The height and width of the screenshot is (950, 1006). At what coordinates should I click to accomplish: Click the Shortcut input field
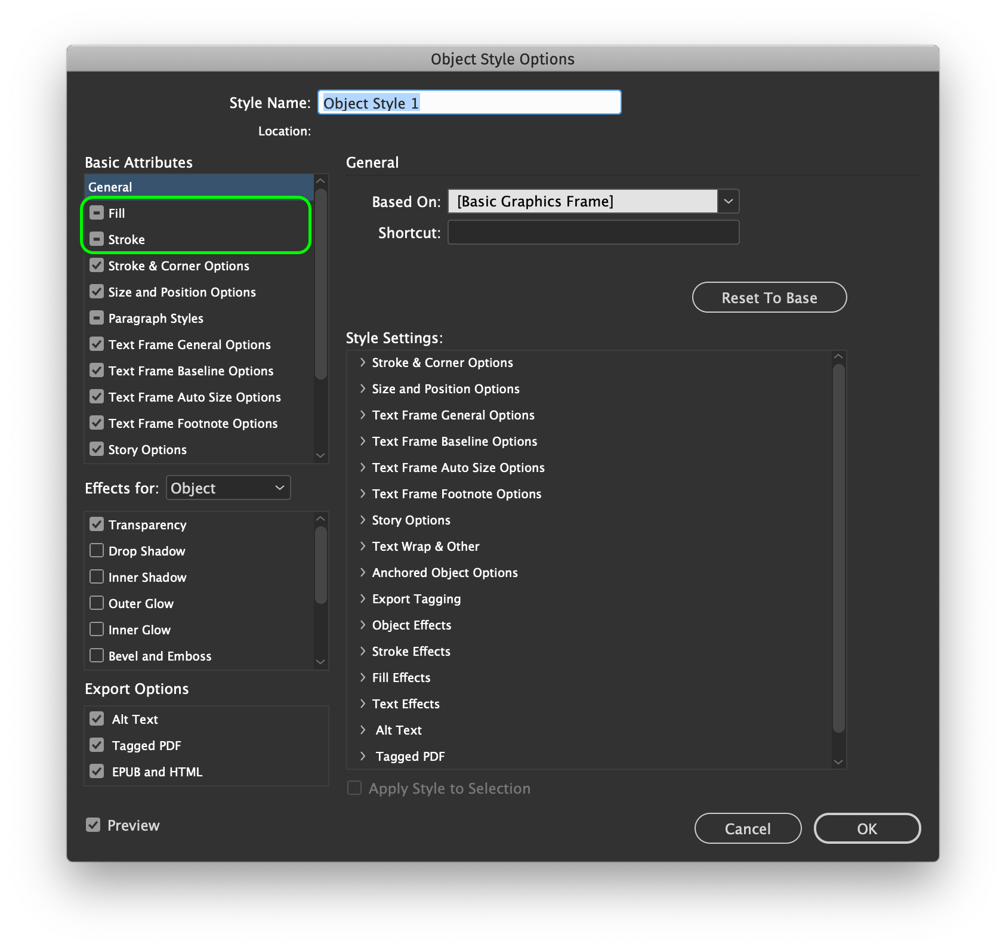tap(594, 232)
